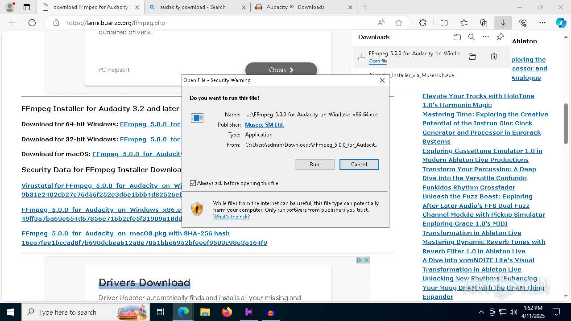Delete the FFmpeg download entry
Image resolution: width=571 pixels, height=321 pixels.
494,57
